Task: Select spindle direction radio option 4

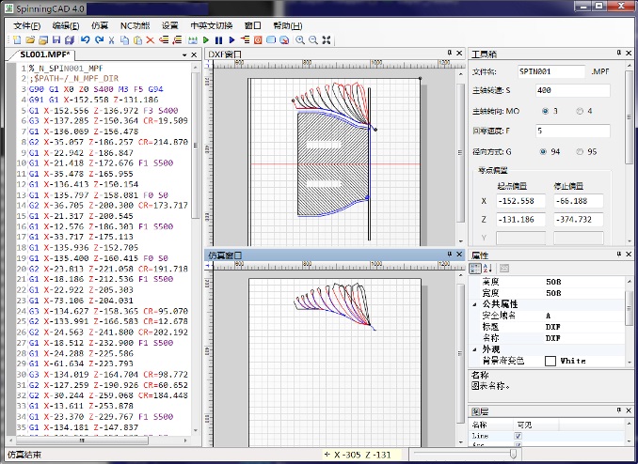Action: pyautogui.click(x=580, y=111)
